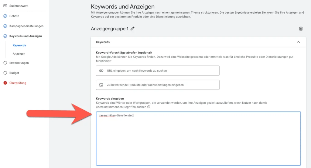Collapse the Keywords panel with the chevron

pyautogui.click(x=298, y=42)
